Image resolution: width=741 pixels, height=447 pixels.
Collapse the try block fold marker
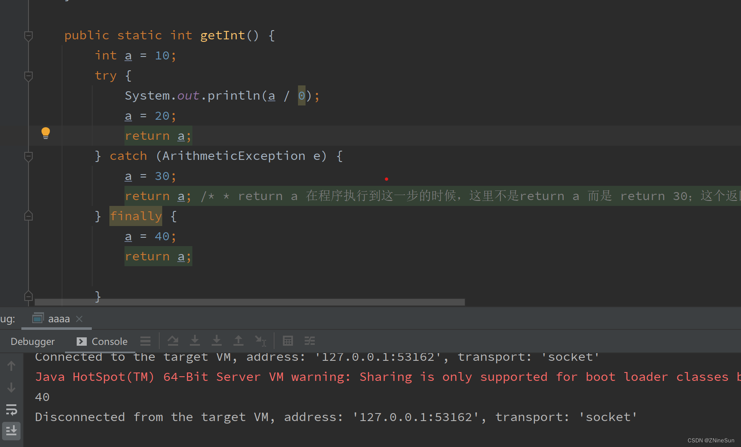tap(28, 76)
